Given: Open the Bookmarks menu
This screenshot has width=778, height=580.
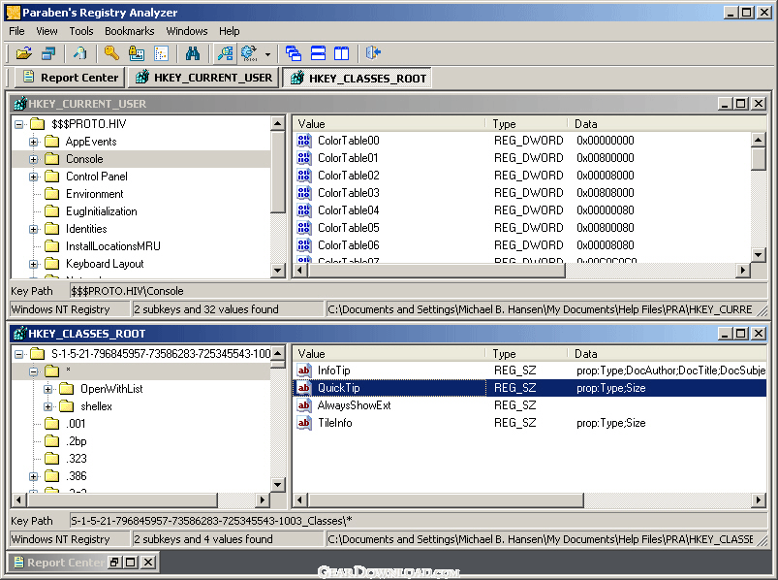Looking at the screenshot, I should coord(130,31).
